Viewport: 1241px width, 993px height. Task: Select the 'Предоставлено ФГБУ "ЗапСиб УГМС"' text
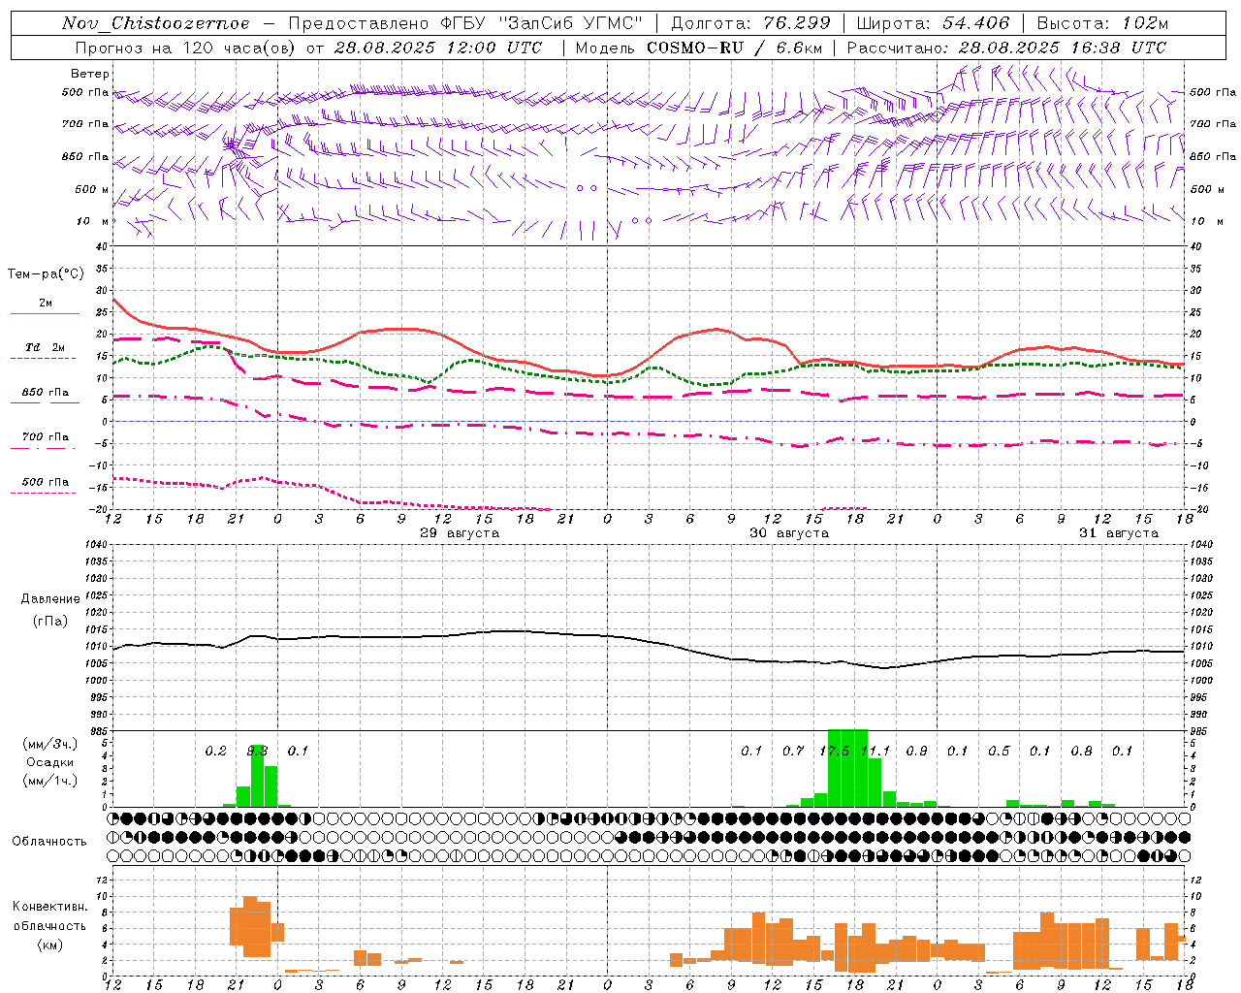pyautogui.click(x=465, y=23)
